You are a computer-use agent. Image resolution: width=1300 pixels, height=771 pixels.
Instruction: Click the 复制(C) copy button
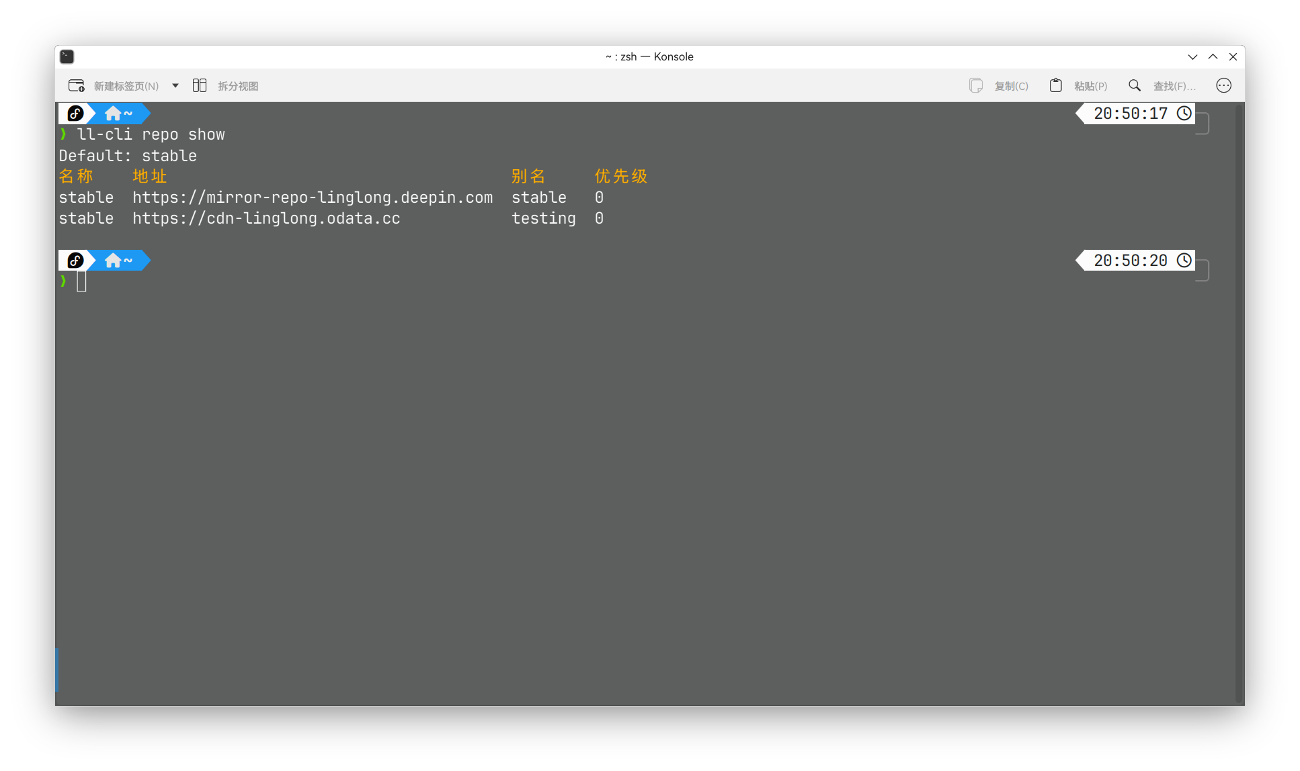click(1011, 86)
